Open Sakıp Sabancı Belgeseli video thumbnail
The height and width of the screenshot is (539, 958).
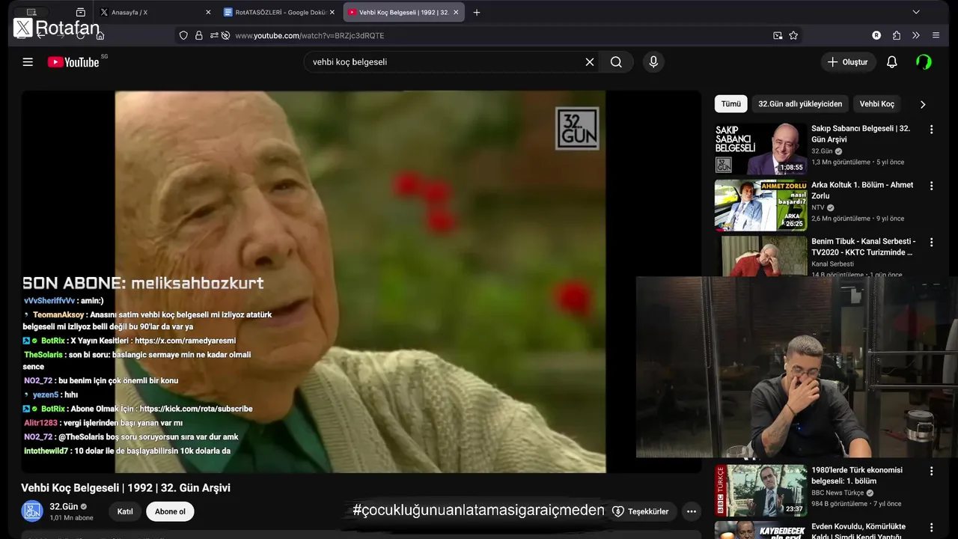coord(760,148)
